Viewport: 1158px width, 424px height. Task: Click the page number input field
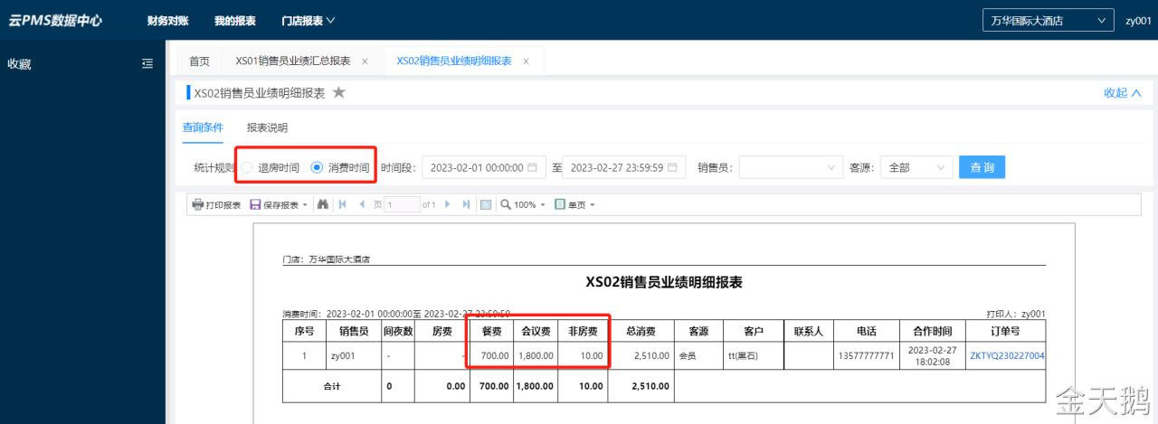click(403, 205)
